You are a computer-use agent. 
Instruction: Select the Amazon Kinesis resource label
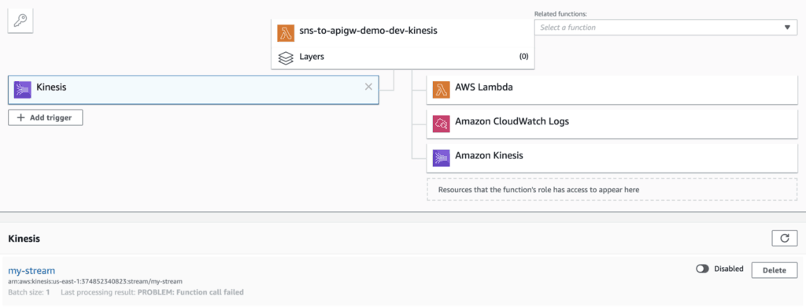pos(489,154)
